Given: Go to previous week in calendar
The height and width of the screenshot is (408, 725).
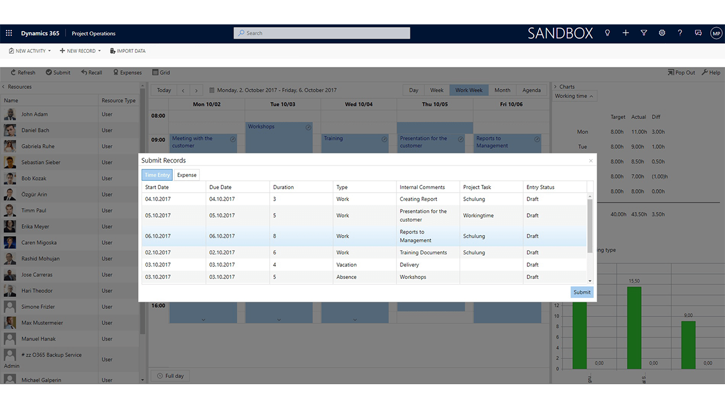Looking at the screenshot, I should (183, 90).
